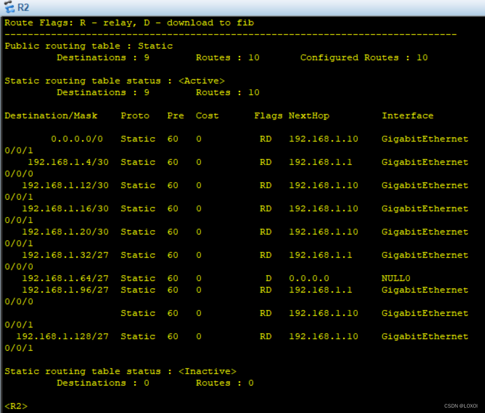The width and height of the screenshot is (485, 413).
Task: Select destination 192.168.1.16/30
Action: [x=65, y=208]
